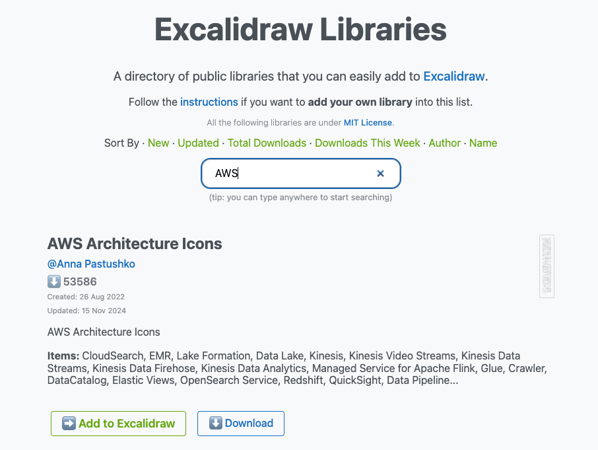The height and width of the screenshot is (450, 598).
Task: Open the MIT License link
Action: click(368, 122)
